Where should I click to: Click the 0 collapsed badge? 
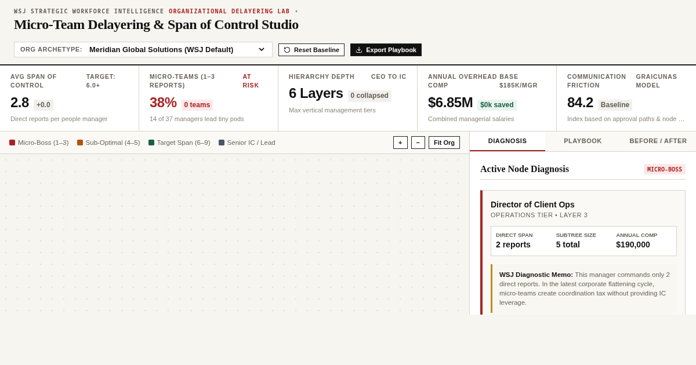[369, 96]
